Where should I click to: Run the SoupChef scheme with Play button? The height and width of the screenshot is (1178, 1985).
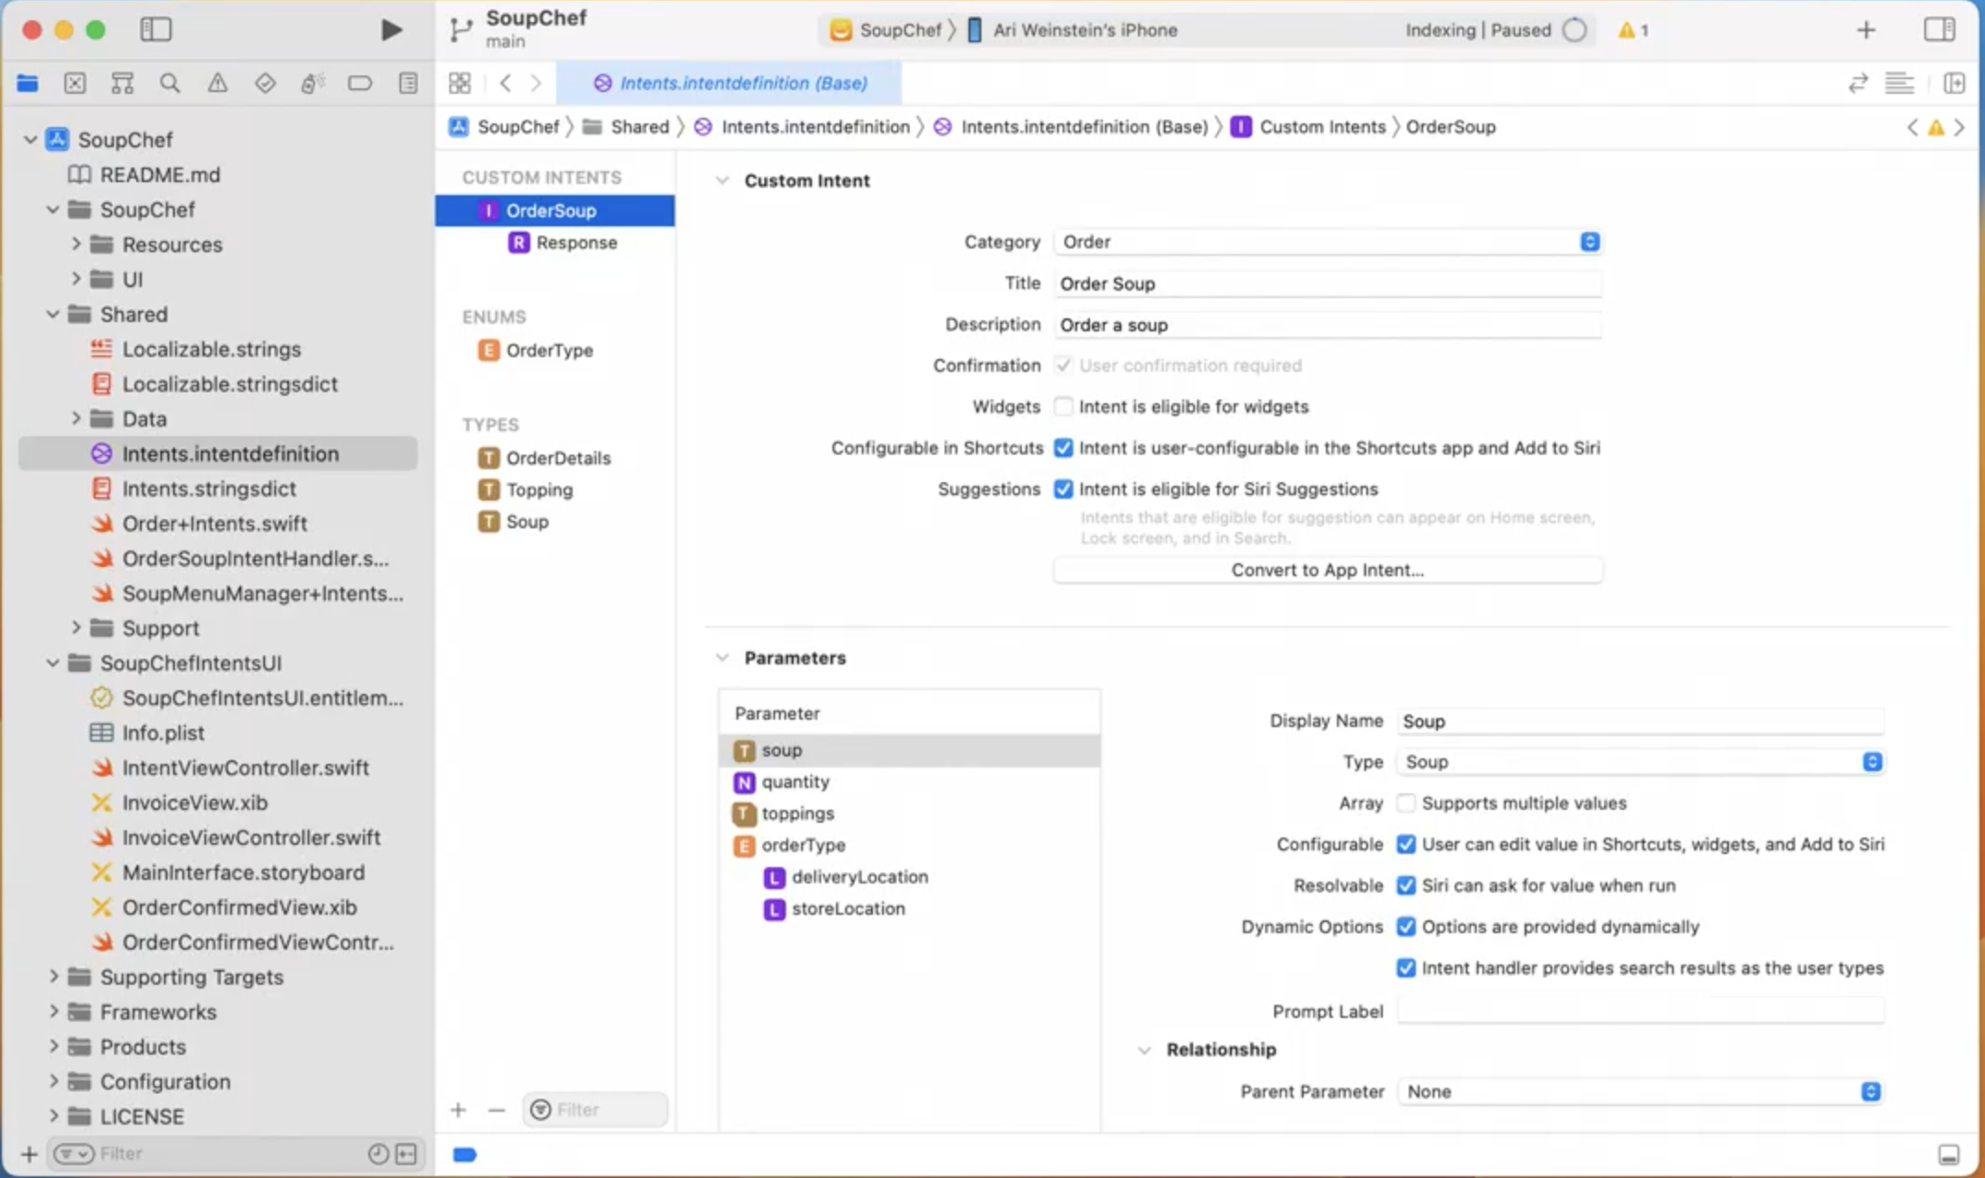391,29
